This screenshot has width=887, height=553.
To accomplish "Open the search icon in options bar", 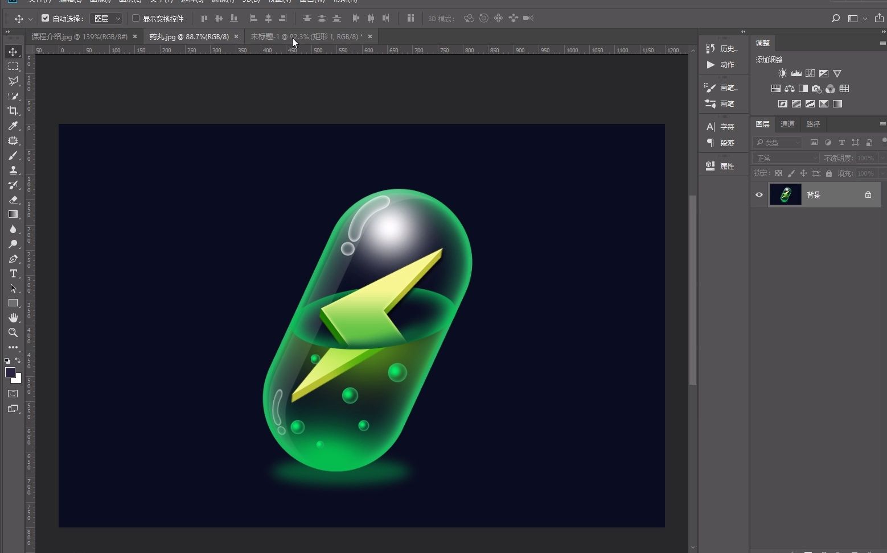I will click(835, 18).
